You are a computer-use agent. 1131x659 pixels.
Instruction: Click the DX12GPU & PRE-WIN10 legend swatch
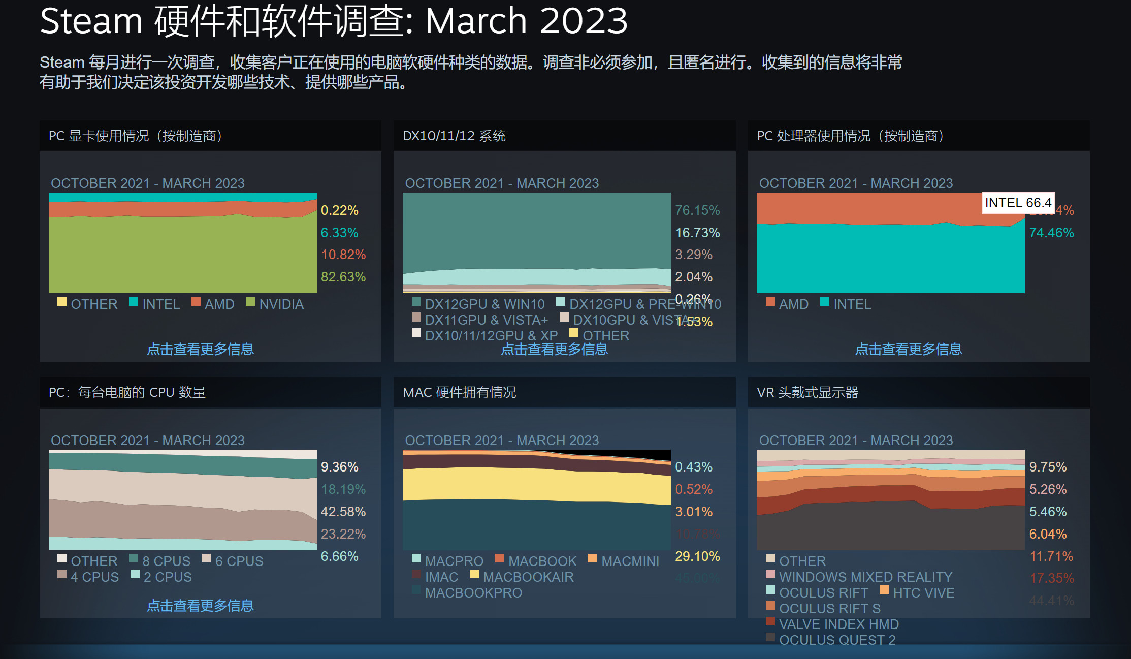pos(561,301)
